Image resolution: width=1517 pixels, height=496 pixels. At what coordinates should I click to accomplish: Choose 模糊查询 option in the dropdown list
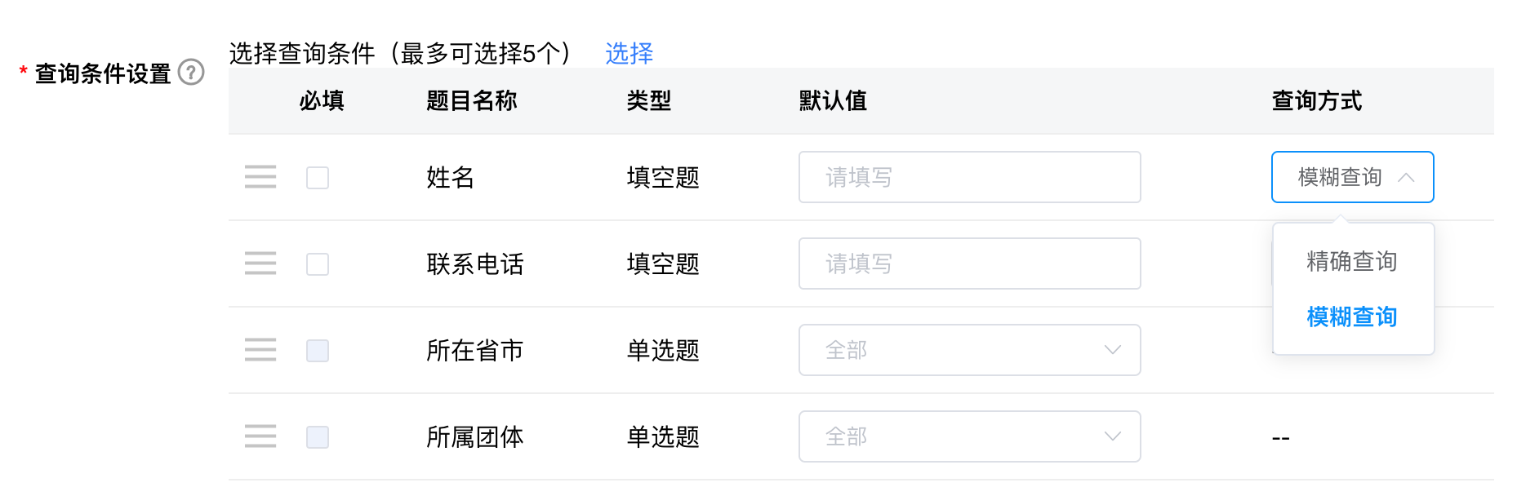pos(1353,317)
